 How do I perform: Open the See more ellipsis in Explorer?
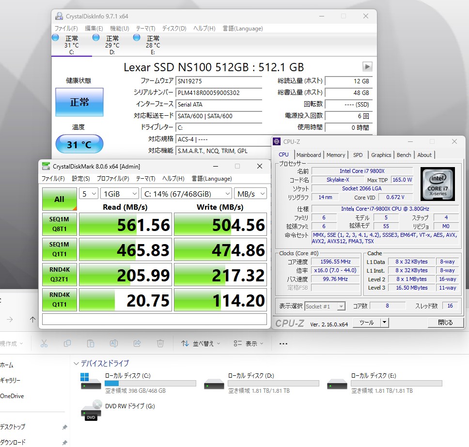pyautogui.click(x=283, y=343)
